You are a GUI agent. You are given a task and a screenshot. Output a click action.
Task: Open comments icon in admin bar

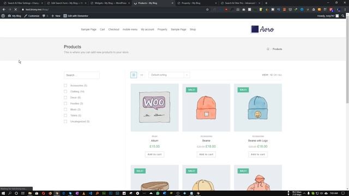coord(45,16)
